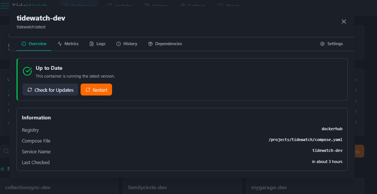Click the magnifier search icon behind dialog
The width and height of the screenshot is (377, 194).
(x=6, y=151)
